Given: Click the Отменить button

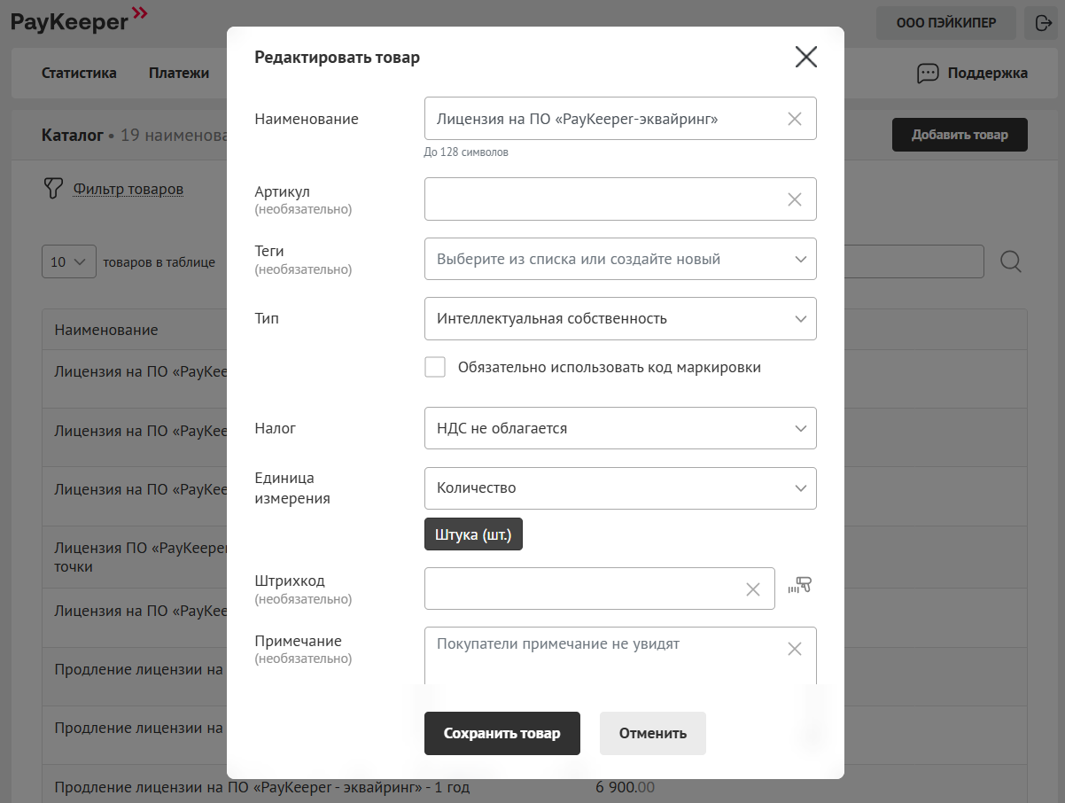Looking at the screenshot, I should [x=653, y=733].
